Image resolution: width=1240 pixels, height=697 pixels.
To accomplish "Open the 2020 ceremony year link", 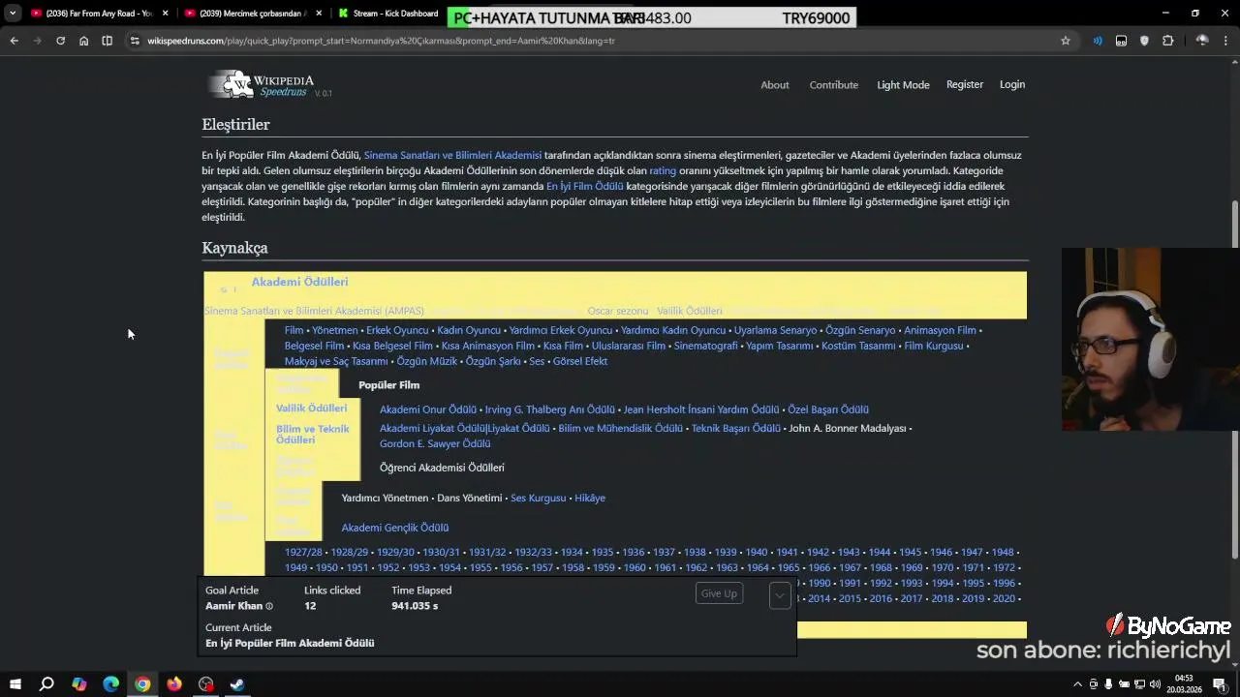I will pos(1004,598).
